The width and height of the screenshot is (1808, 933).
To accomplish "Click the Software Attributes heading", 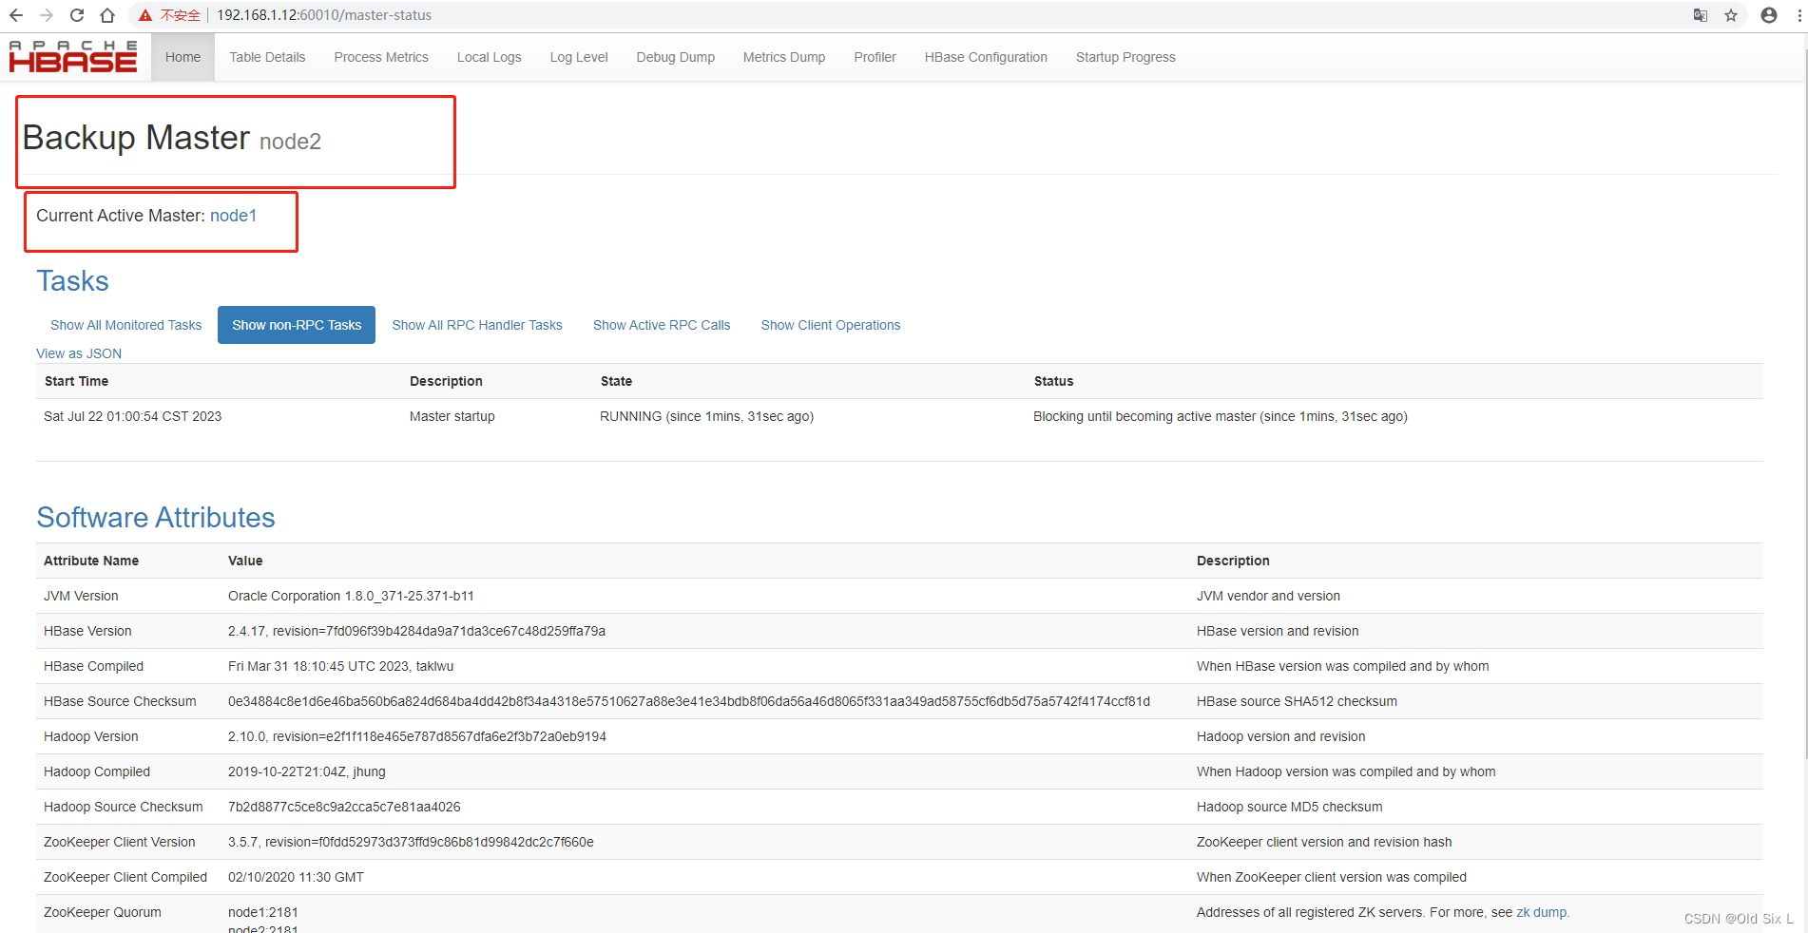I will click(156, 518).
